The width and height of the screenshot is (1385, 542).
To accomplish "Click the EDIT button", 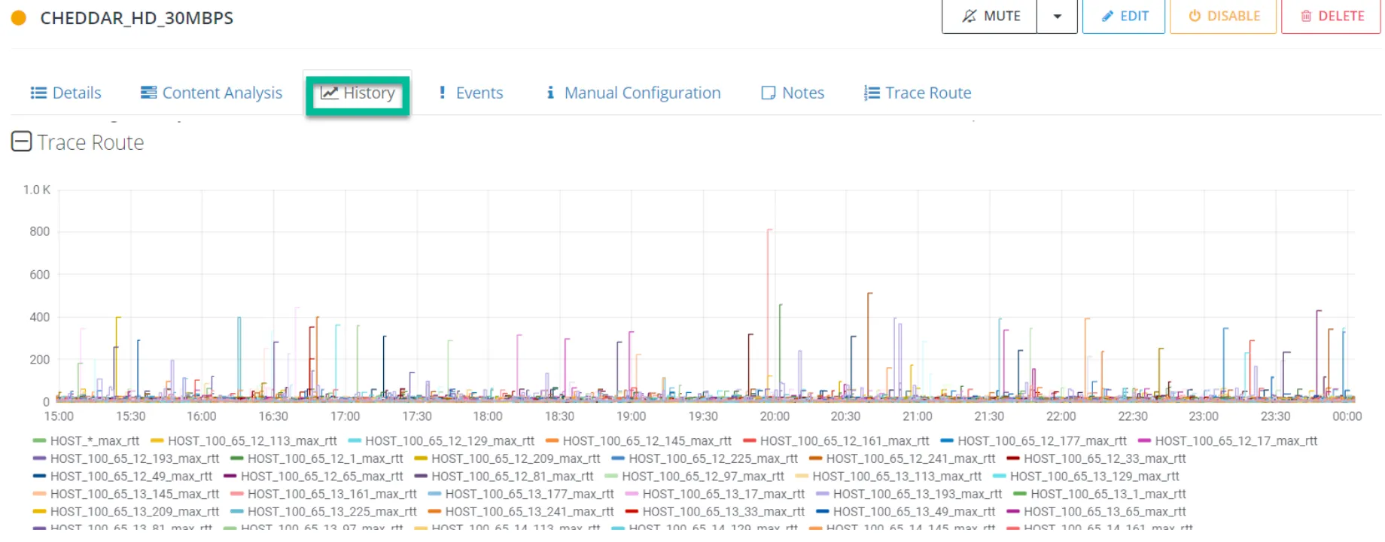I will pyautogui.click(x=1124, y=16).
